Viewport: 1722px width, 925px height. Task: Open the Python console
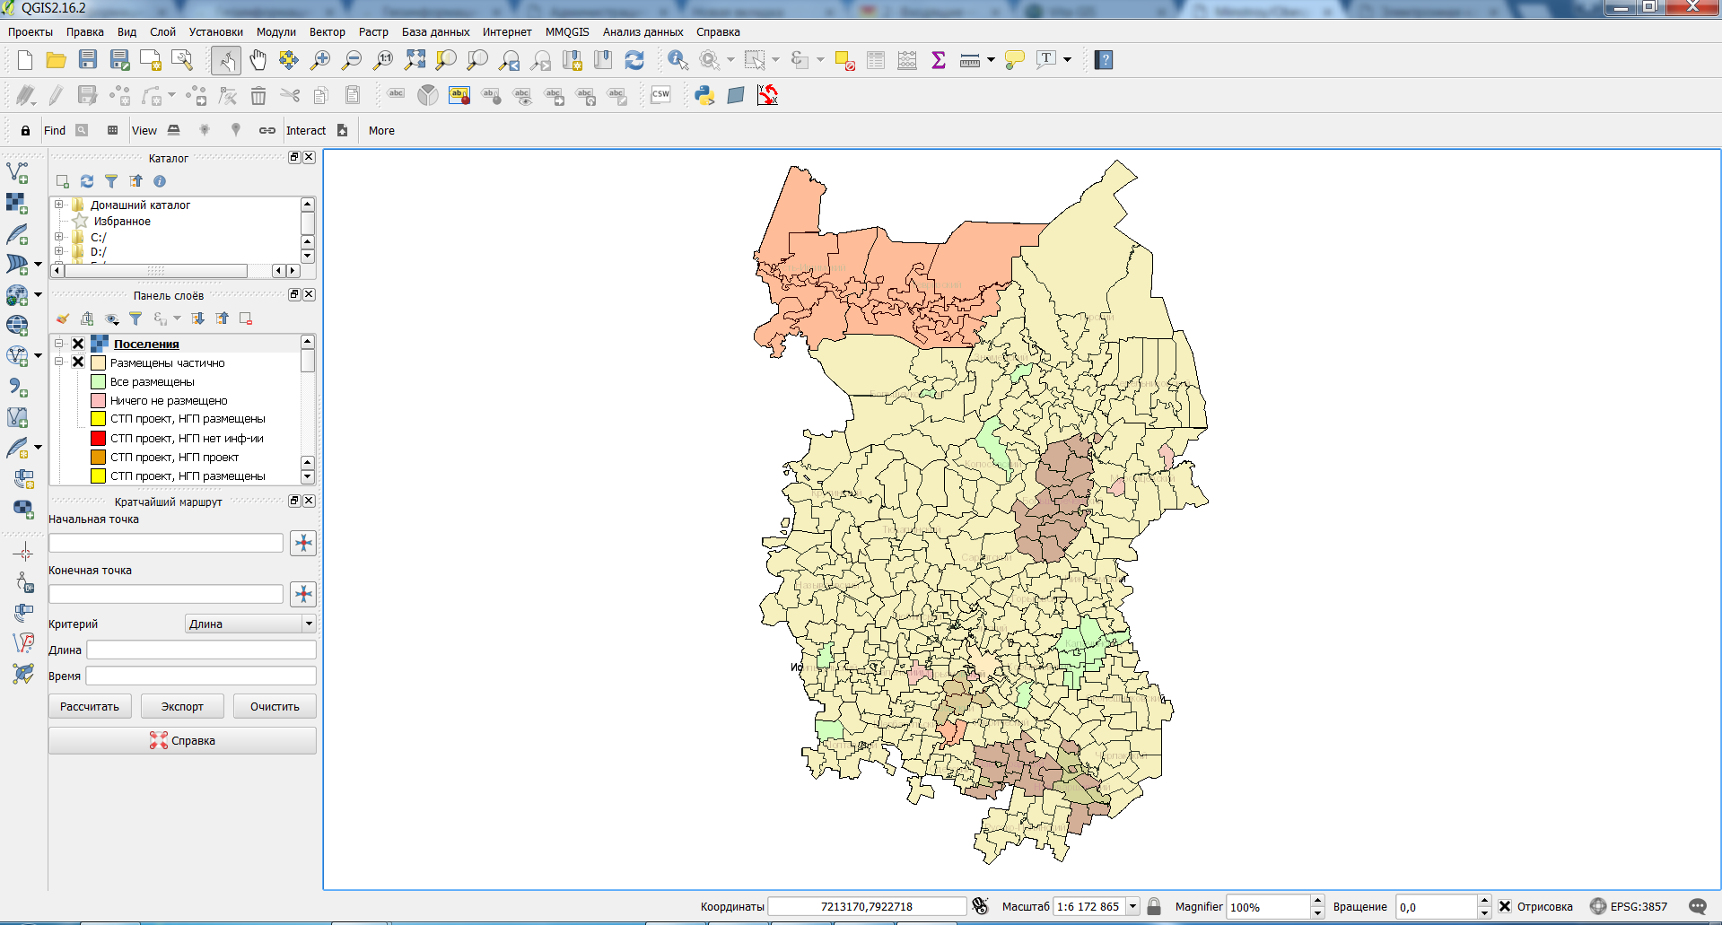(704, 95)
